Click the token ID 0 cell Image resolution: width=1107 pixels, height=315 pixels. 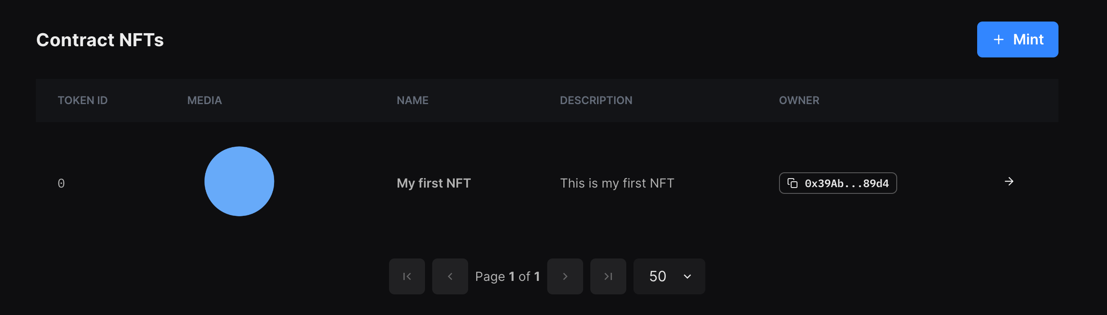click(x=61, y=183)
